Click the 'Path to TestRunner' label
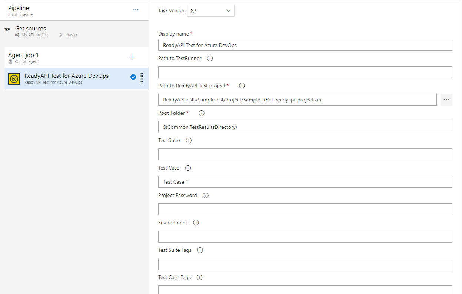 coord(180,58)
